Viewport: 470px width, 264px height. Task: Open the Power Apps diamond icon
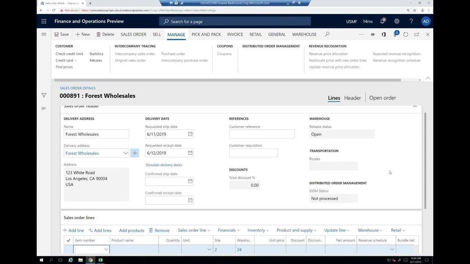[372, 34]
